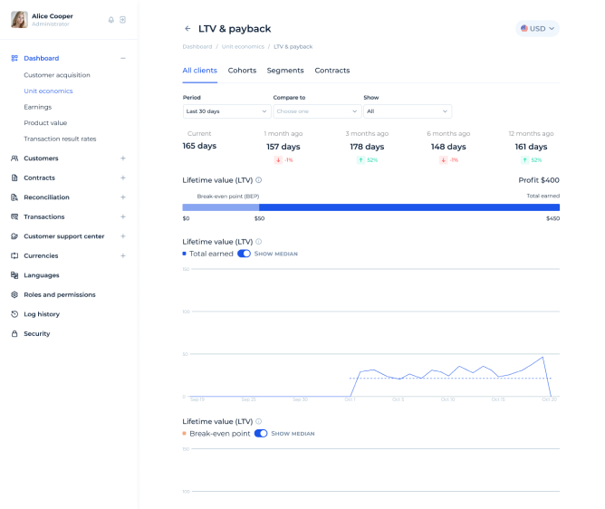Click the Languages icon in sidebar
Viewport: 605px width, 509px height.
click(x=14, y=275)
